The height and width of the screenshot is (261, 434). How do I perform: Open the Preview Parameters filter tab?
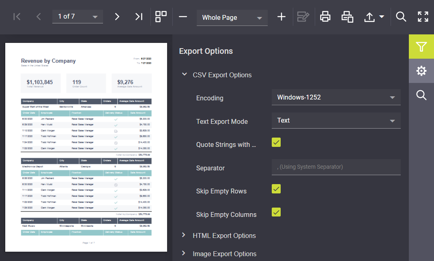[x=421, y=47]
